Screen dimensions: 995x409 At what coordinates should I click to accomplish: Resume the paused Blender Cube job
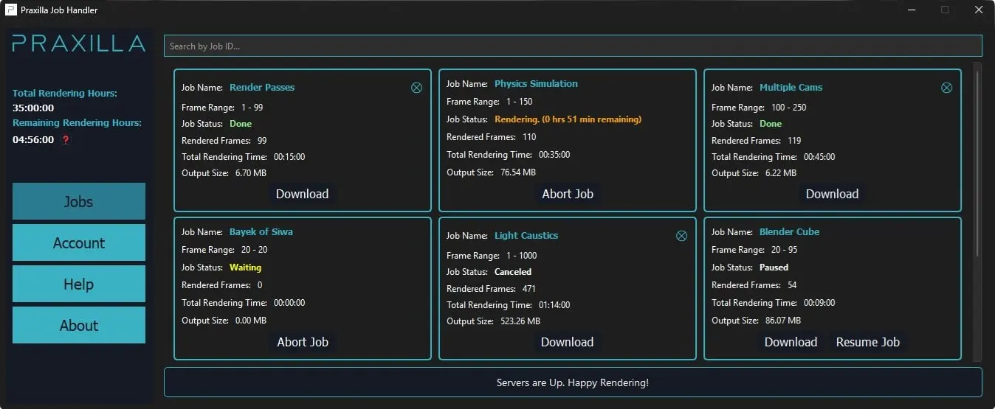coord(867,343)
